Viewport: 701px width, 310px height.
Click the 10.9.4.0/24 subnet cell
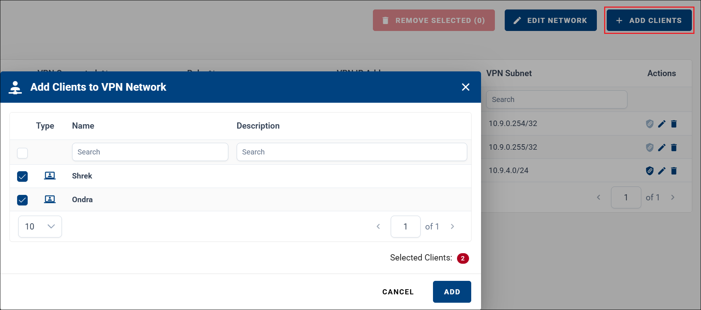[509, 170]
